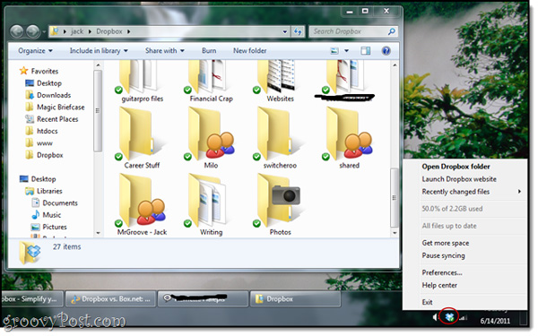
Task: Expand the arrow after jack in path
Action: [x=90, y=31]
